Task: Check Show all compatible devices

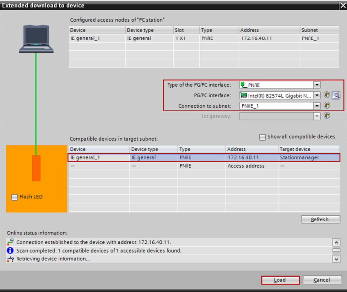Action: 262,137
